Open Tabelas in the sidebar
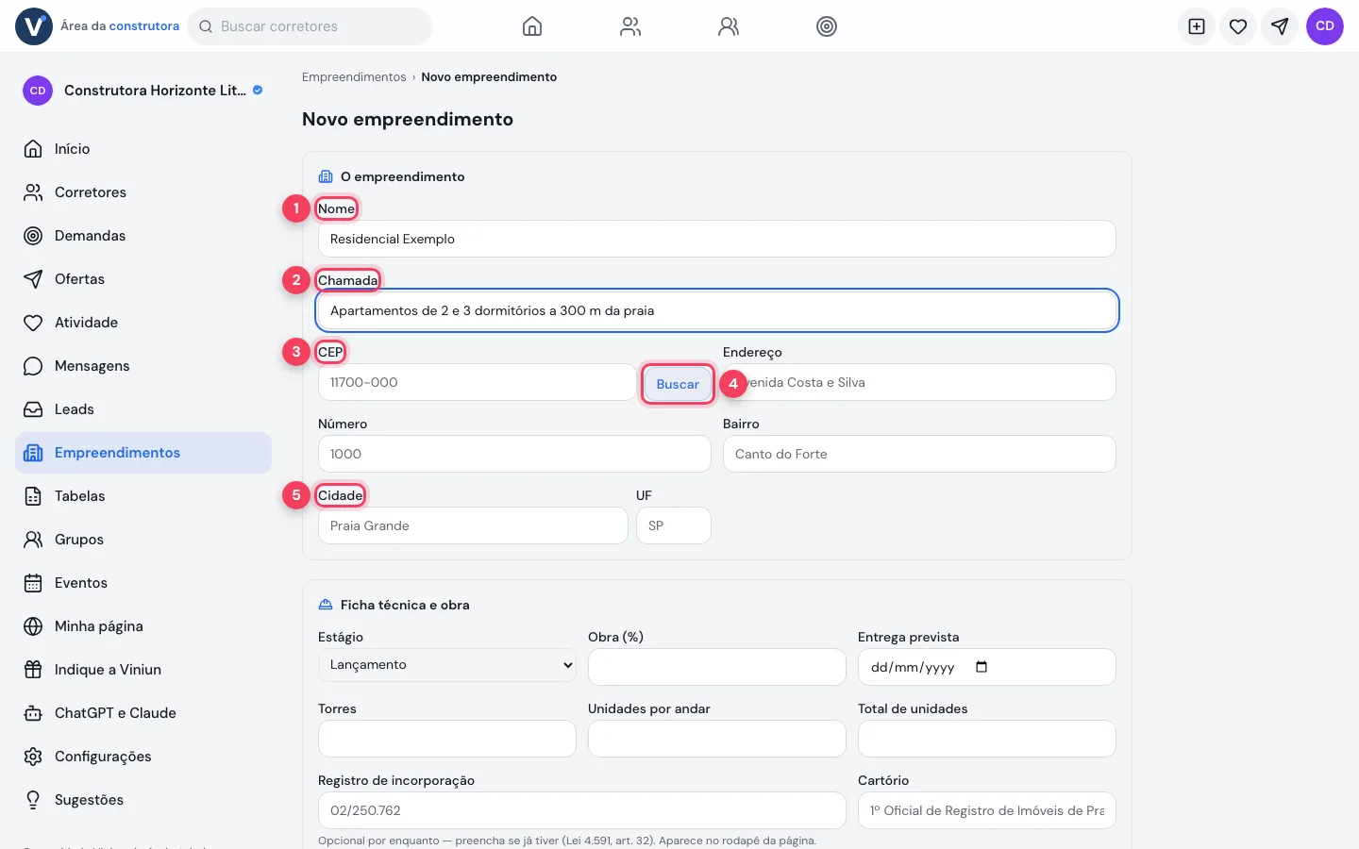This screenshot has width=1359, height=849. 143,496
